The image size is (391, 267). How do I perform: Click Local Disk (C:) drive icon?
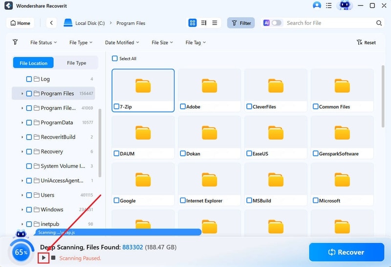pyautogui.click(x=68, y=22)
